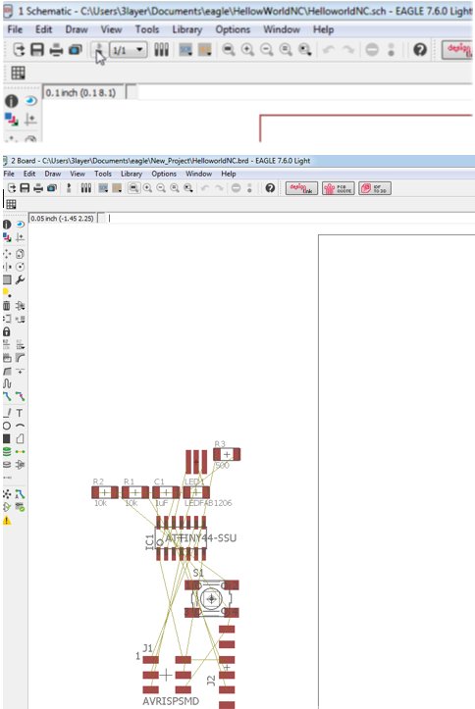Click Mark tool in Board side toolbar
The height and width of the screenshot is (709, 475).
coord(20,237)
